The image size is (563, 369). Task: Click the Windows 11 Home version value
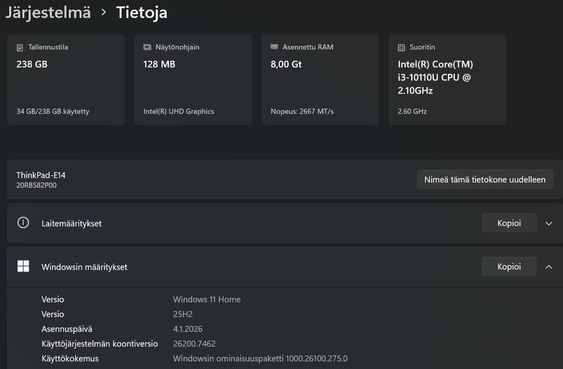tap(206, 299)
